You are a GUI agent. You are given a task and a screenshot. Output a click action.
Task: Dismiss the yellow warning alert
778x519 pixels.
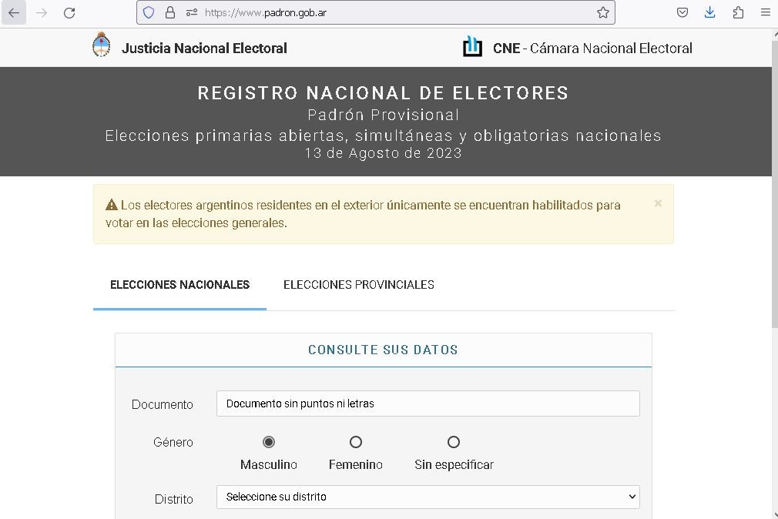658,203
